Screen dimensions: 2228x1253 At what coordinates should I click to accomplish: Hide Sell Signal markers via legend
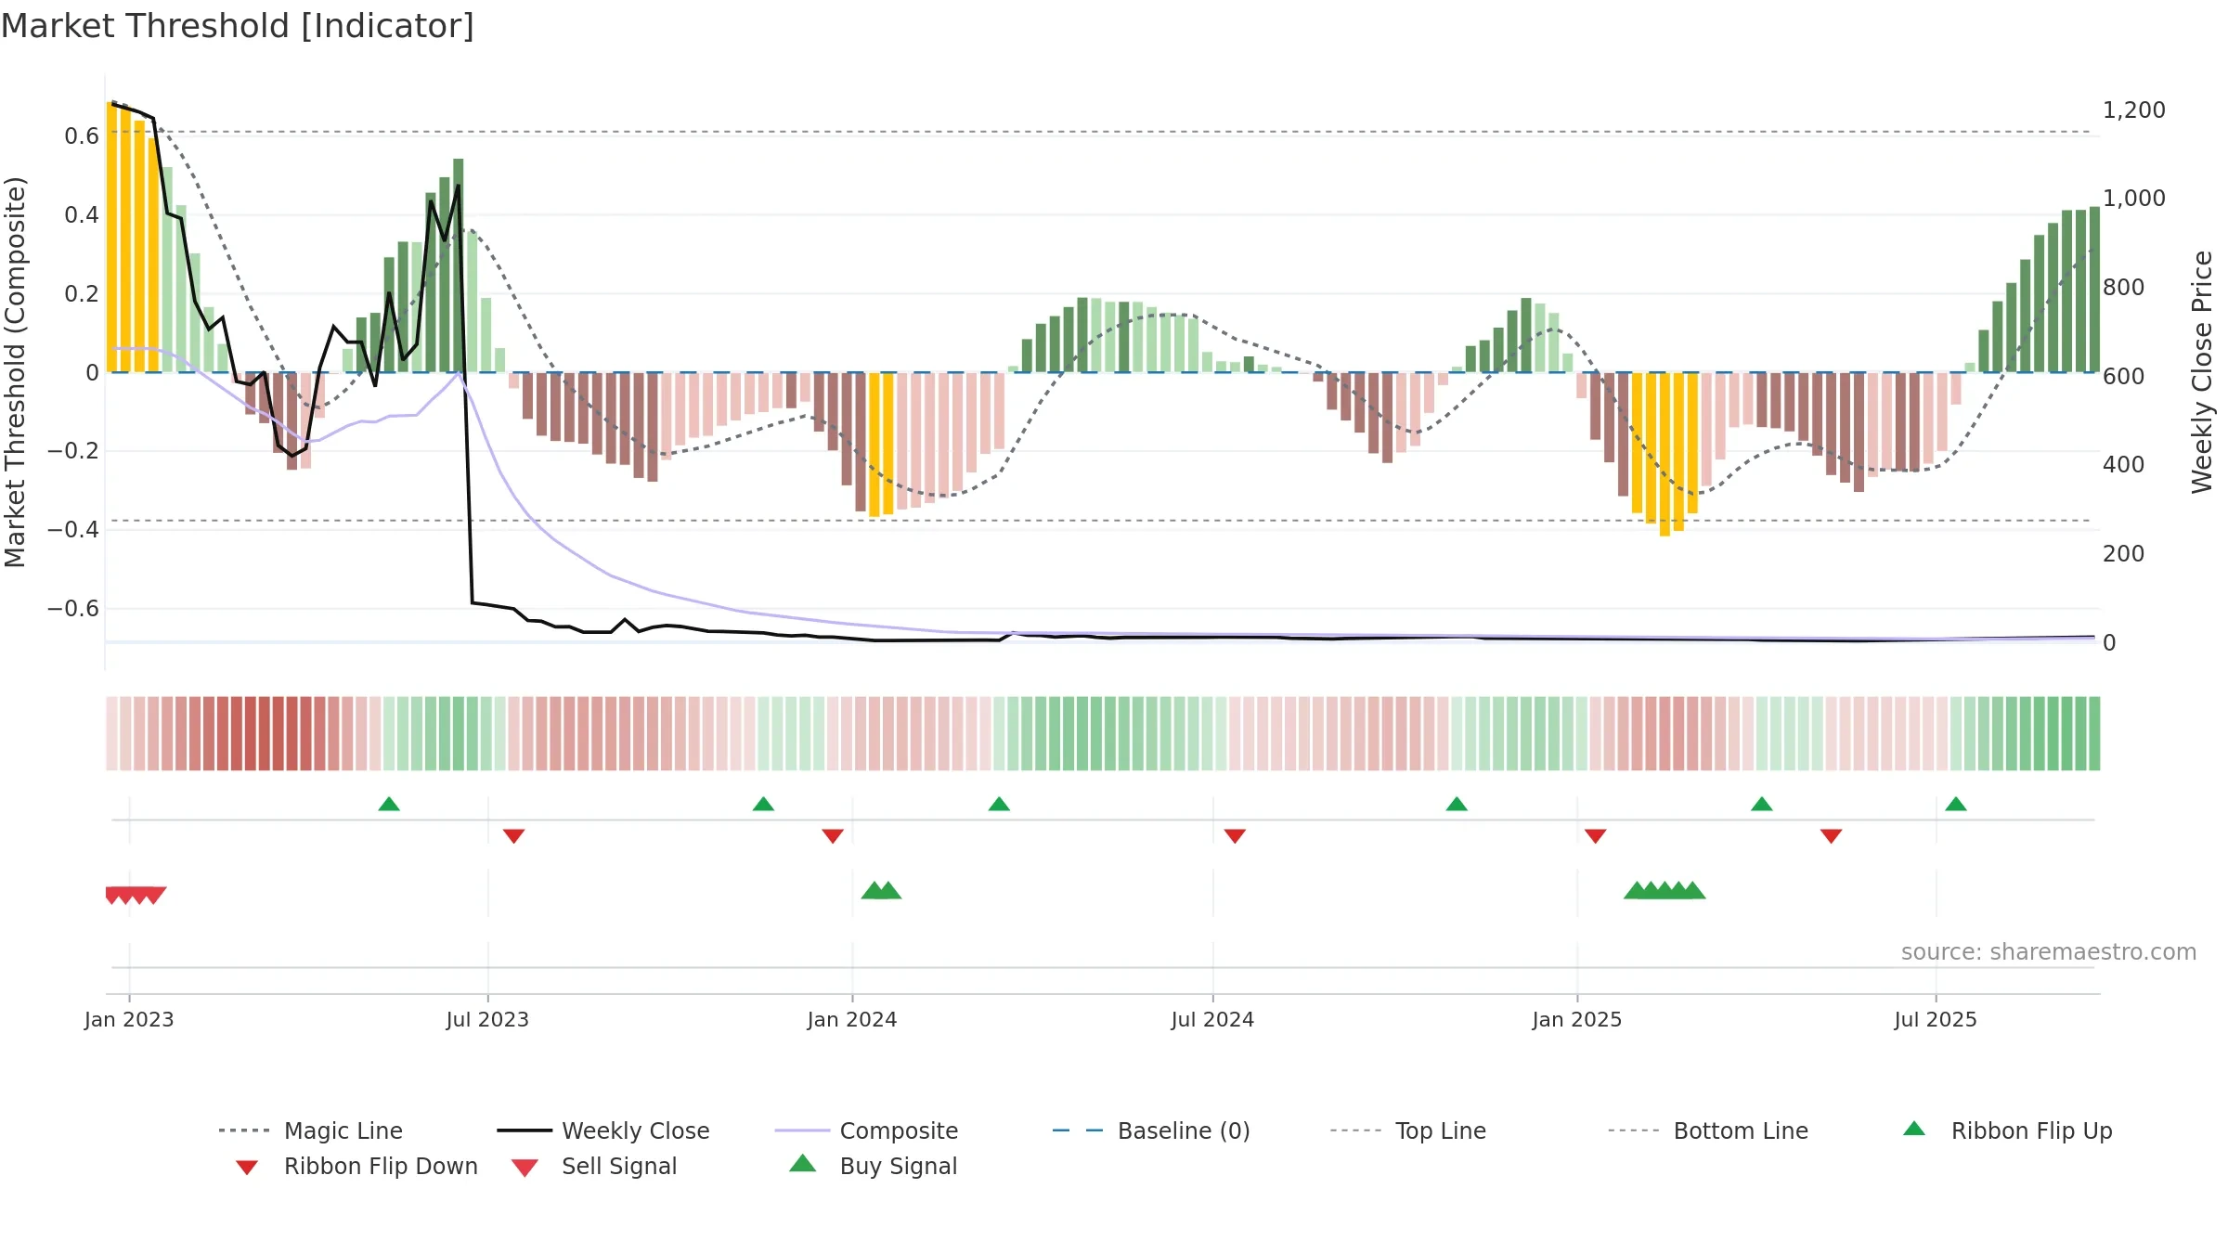point(594,1166)
